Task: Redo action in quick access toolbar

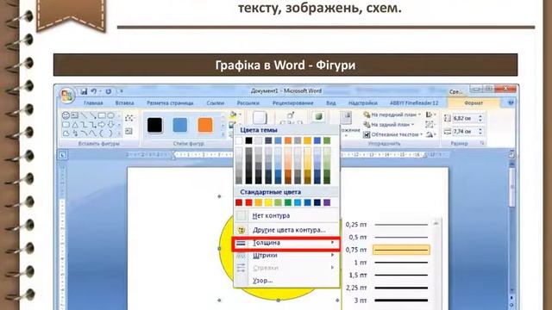Action: (109, 91)
